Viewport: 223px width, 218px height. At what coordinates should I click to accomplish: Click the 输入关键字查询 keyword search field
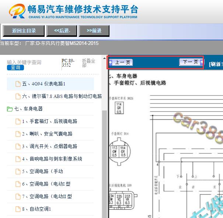coord(24,62)
